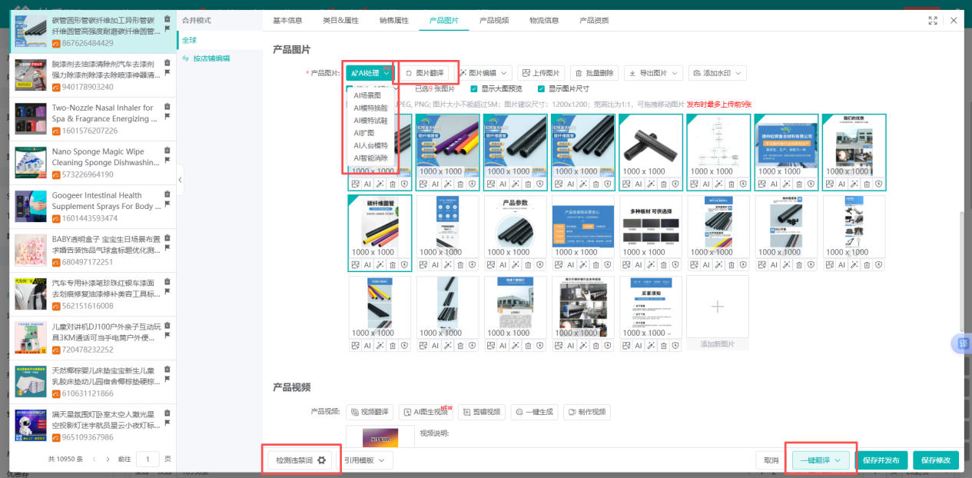This screenshot has height=478, width=972.
Task: Open the 引用模板 dropdown
Action: pos(364,460)
